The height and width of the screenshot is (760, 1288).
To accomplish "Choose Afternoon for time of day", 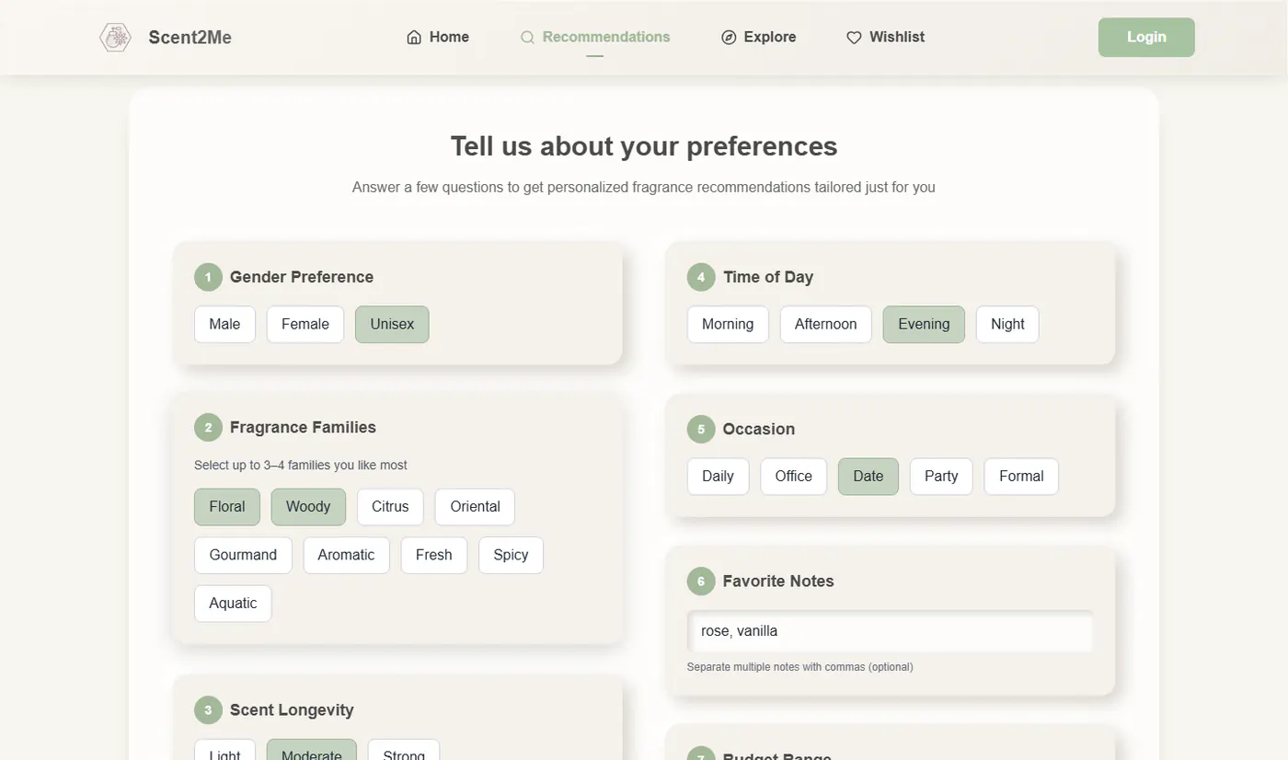I will [x=826, y=324].
